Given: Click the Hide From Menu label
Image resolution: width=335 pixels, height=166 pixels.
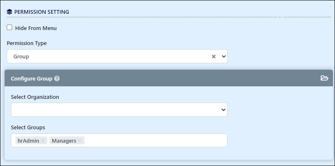Looking at the screenshot, I should pyautogui.click(x=36, y=28).
